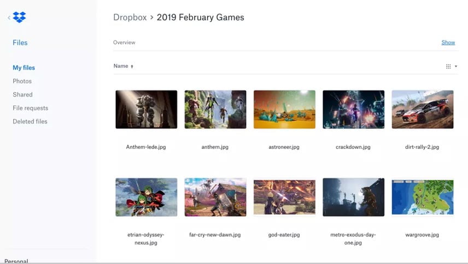Sort files by Name column header

121,66
